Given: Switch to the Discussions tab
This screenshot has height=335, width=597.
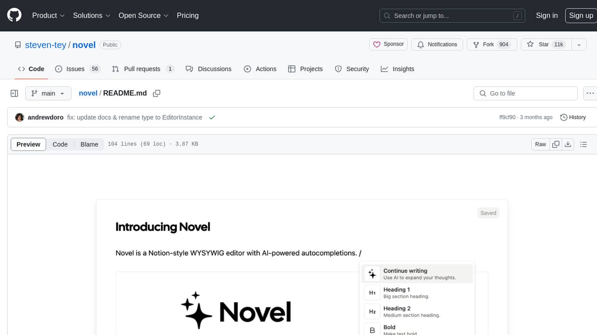Looking at the screenshot, I should click(x=209, y=69).
